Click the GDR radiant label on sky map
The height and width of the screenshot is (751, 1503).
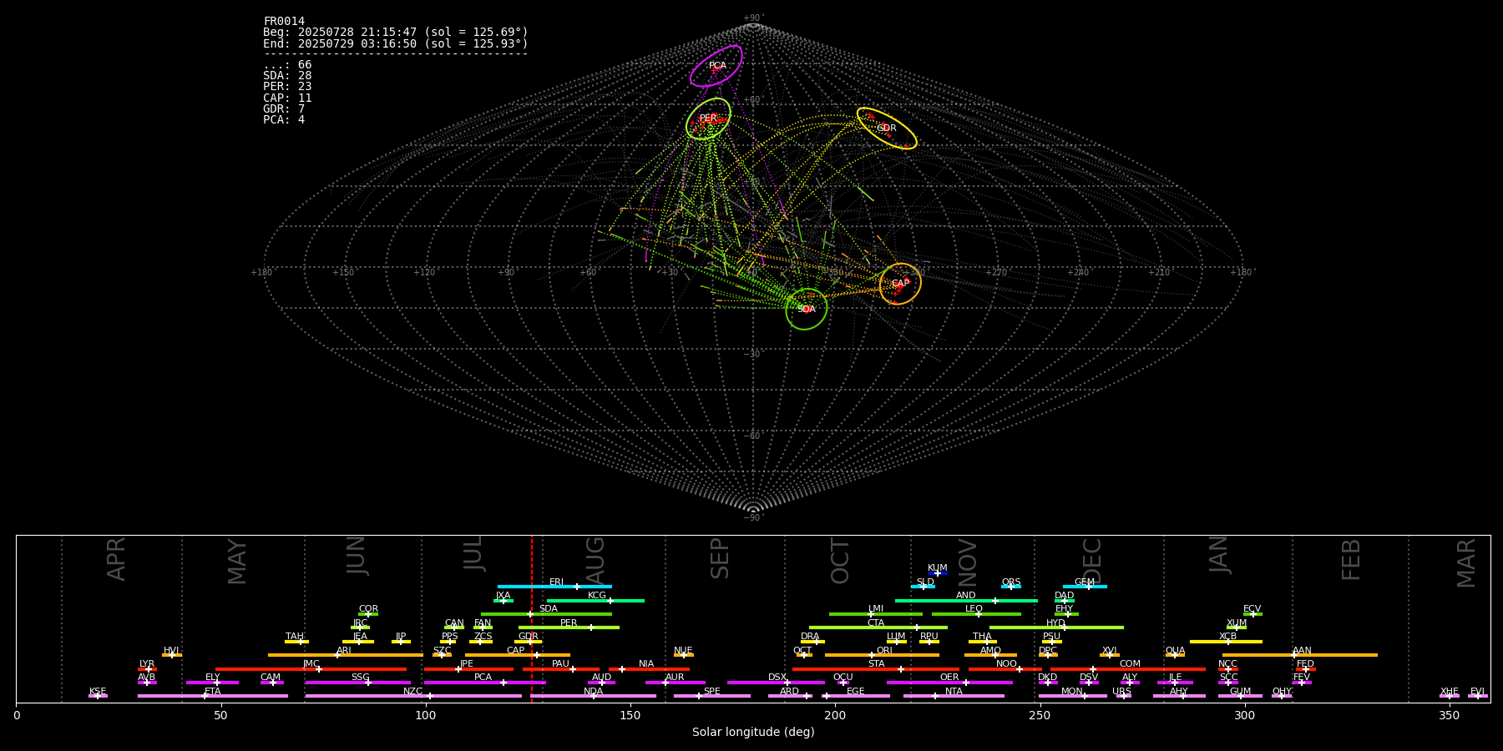point(887,129)
